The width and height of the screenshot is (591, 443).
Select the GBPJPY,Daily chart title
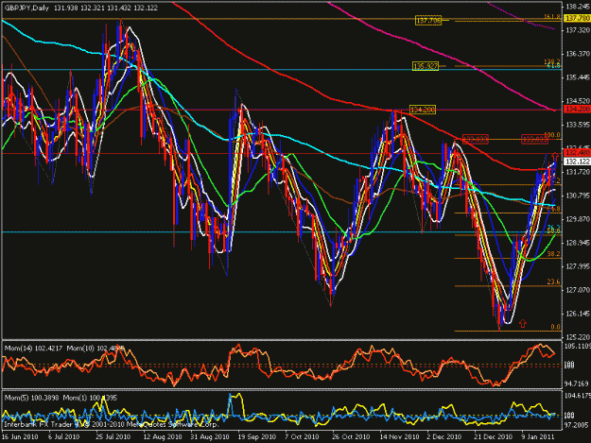(x=26, y=8)
